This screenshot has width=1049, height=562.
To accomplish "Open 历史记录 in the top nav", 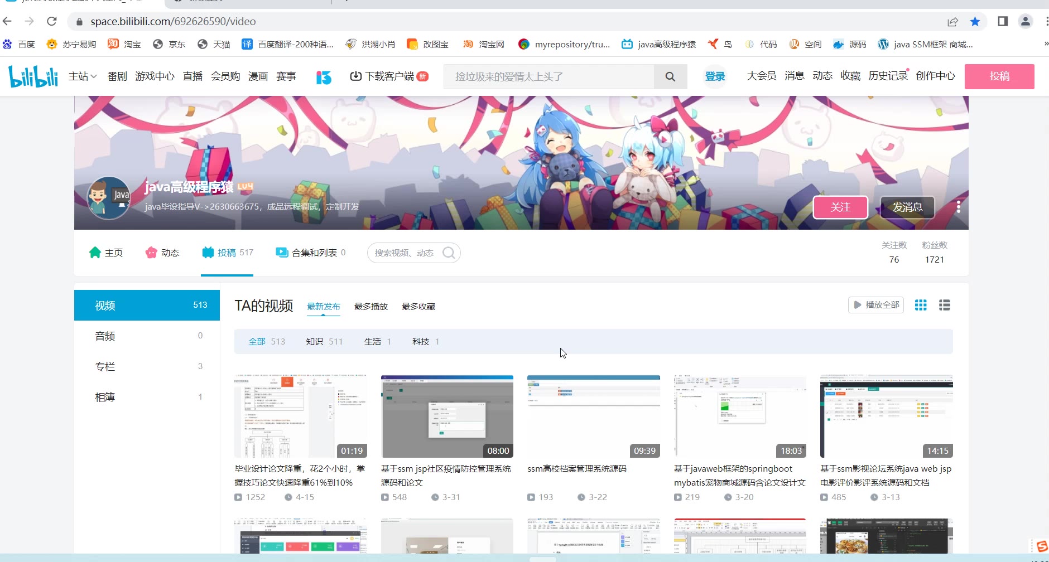I will 888,76.
